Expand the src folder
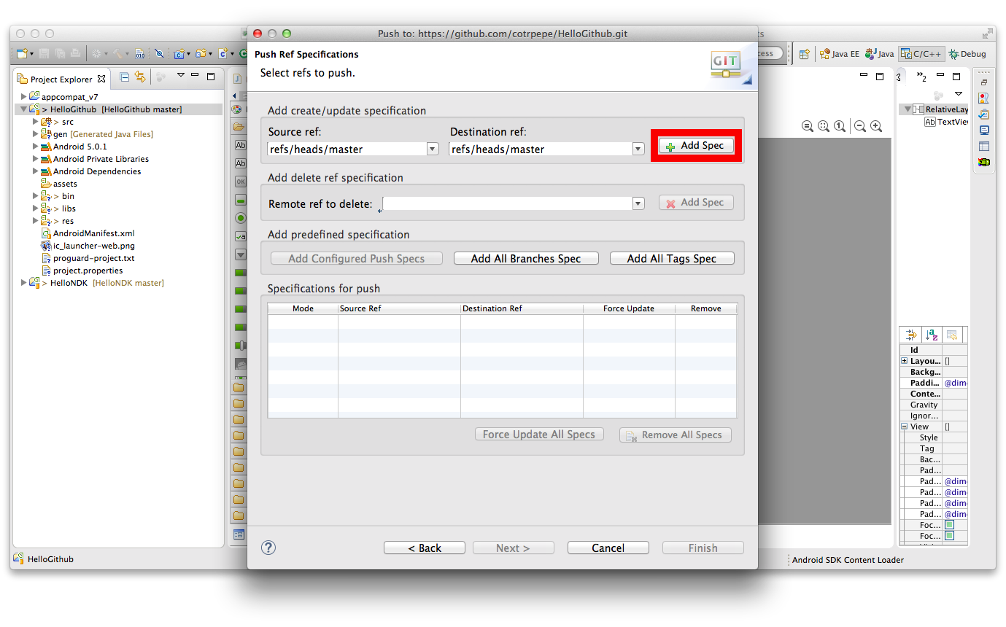Viewport: 1006px width, 627px height. pos(35,122)
